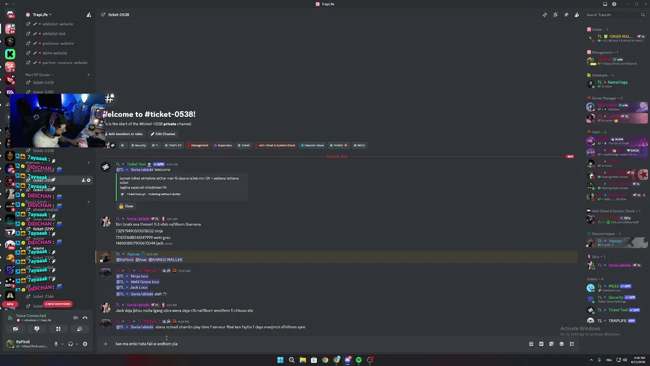
Task: Open the apps launcher in message bar
Action: tap(572, 344)
